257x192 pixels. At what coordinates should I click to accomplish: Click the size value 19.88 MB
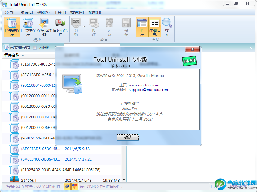(112, 180)
